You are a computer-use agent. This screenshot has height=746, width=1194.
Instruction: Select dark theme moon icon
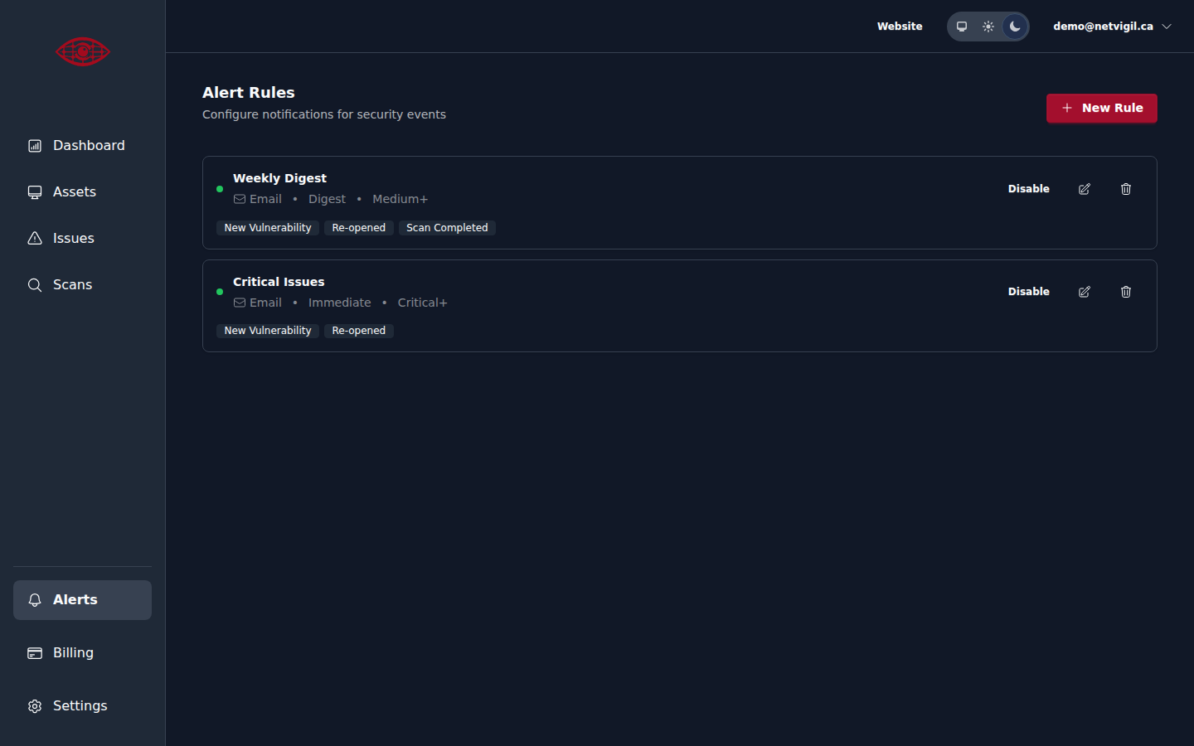tap(1015, 27)
